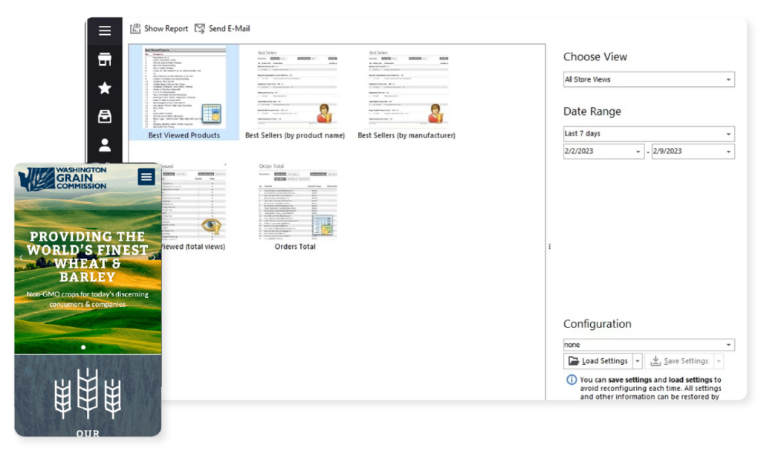Open the Configuration dropdown set to none

[648, 345]
